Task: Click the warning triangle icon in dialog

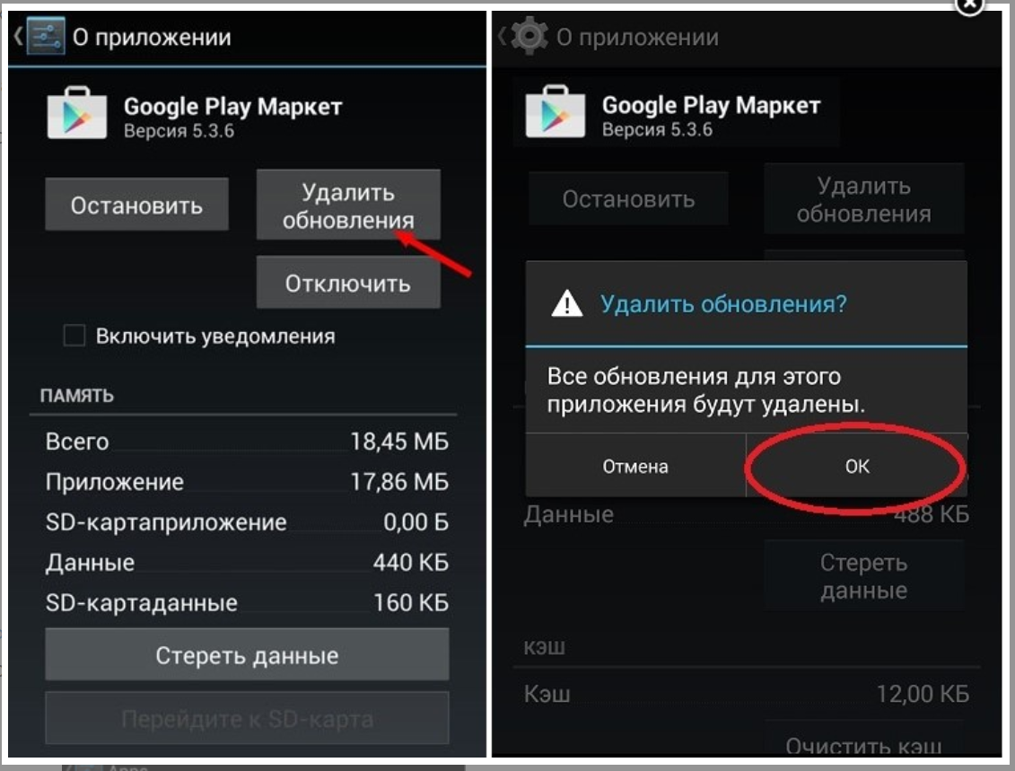Action: (x=567, y=303)
